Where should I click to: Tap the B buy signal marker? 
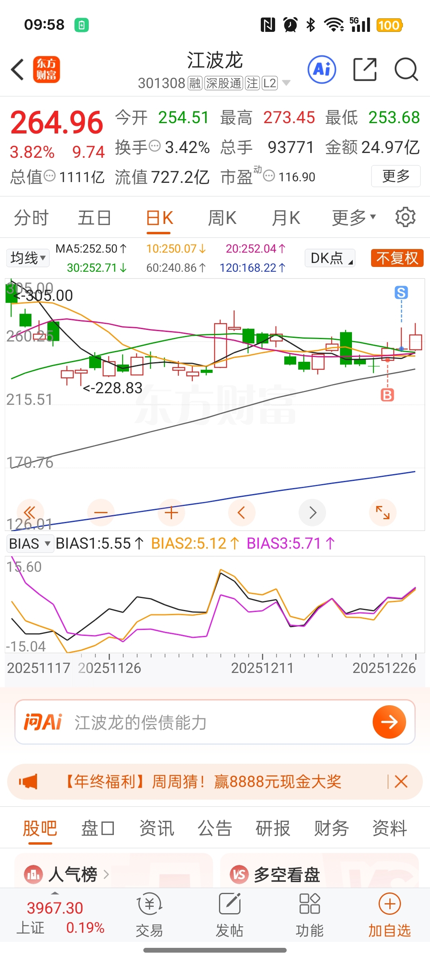tap(387, 395)
